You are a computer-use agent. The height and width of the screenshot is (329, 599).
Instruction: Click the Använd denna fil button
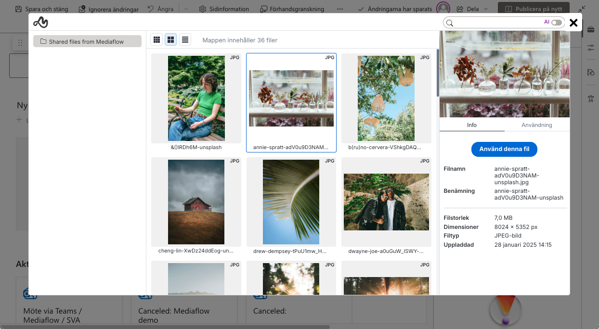click(x=504, y=149)
